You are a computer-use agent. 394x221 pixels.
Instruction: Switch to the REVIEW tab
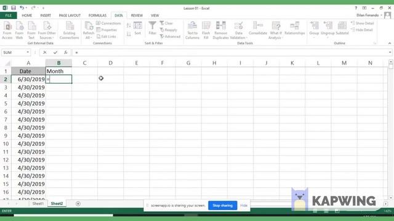pyautogui.click(x=137, y=15)
